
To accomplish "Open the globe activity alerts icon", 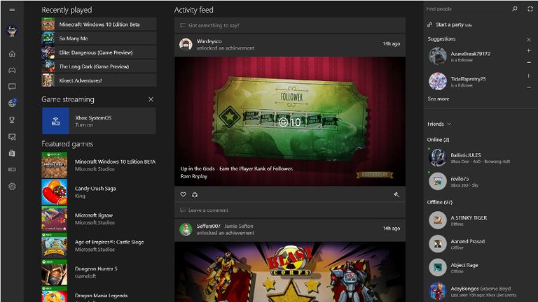I will click(x=12, y=103).
